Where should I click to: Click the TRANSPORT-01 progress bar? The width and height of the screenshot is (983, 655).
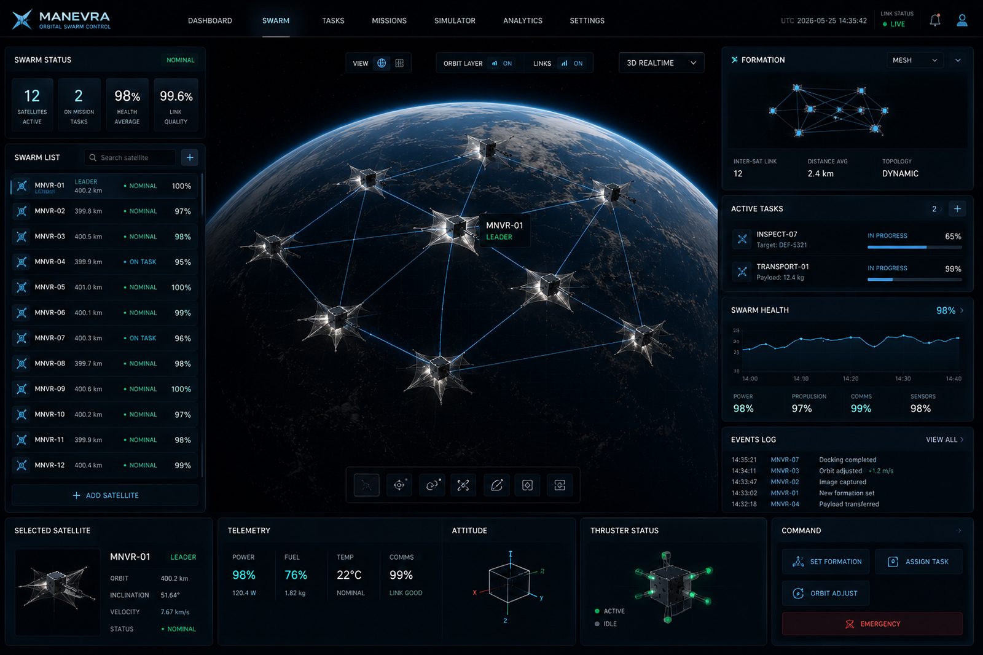point(915,280)
